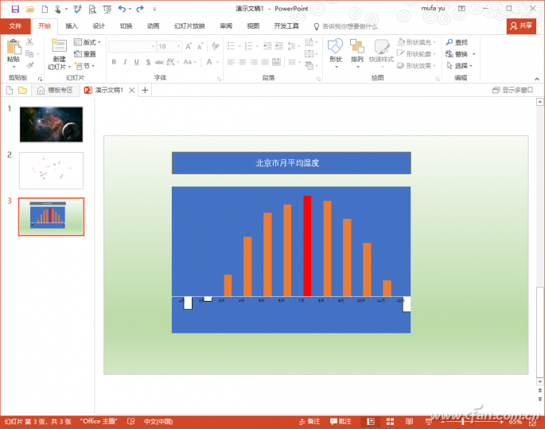Screen dimensions: 545x429
Task: Click the Paste clipboard icon
Action: (x=14, y=47)
